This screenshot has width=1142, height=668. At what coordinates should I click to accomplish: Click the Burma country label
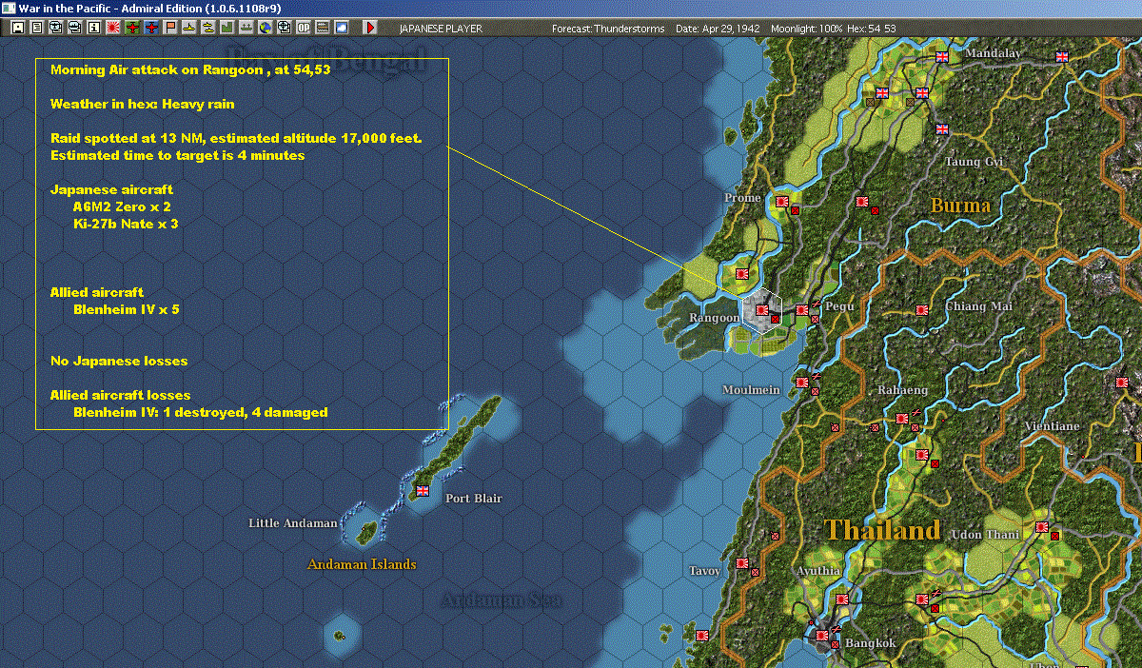click(960, 206)
